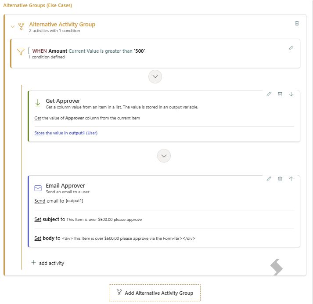This screenshot has width=313, height=304.
Task: Delete the Get Approver activity
Action: (280, 94)
